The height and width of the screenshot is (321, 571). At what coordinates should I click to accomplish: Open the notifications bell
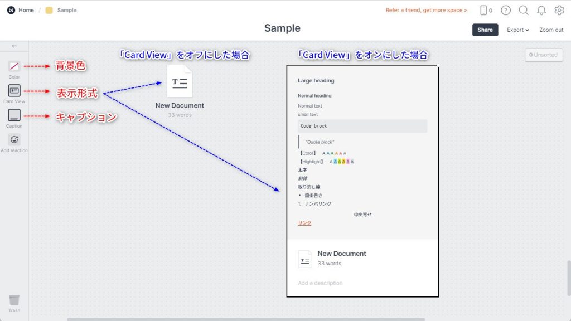[541, 10]
